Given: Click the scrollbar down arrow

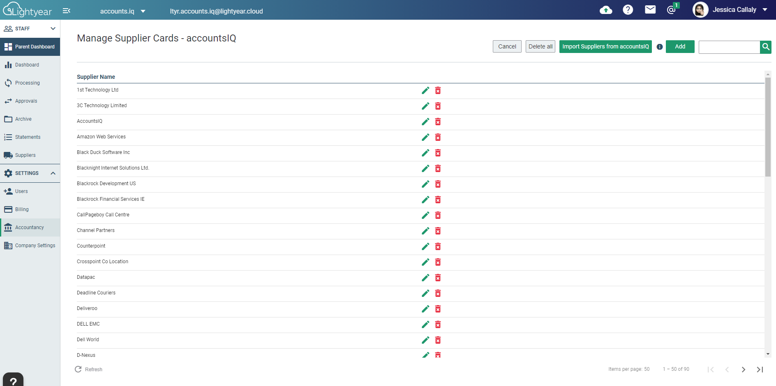Looking at the screenshot, I should coord(768,354).
